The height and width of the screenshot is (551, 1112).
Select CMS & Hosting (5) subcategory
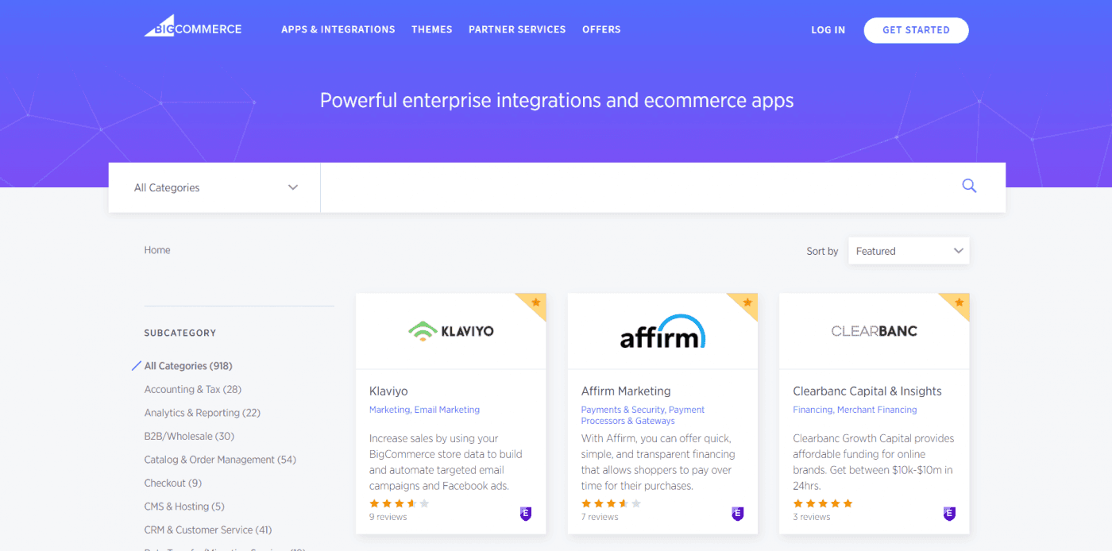pos(184,507)
